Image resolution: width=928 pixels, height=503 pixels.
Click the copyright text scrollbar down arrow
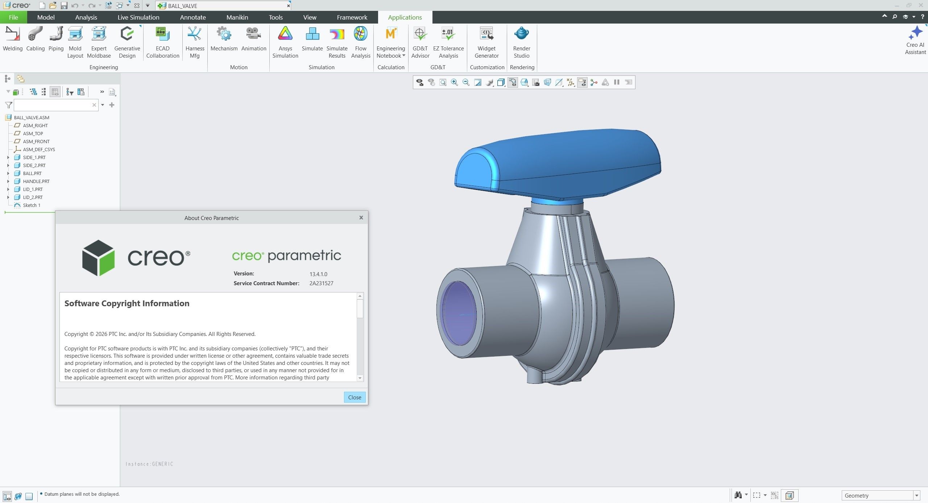click(360, 378)
